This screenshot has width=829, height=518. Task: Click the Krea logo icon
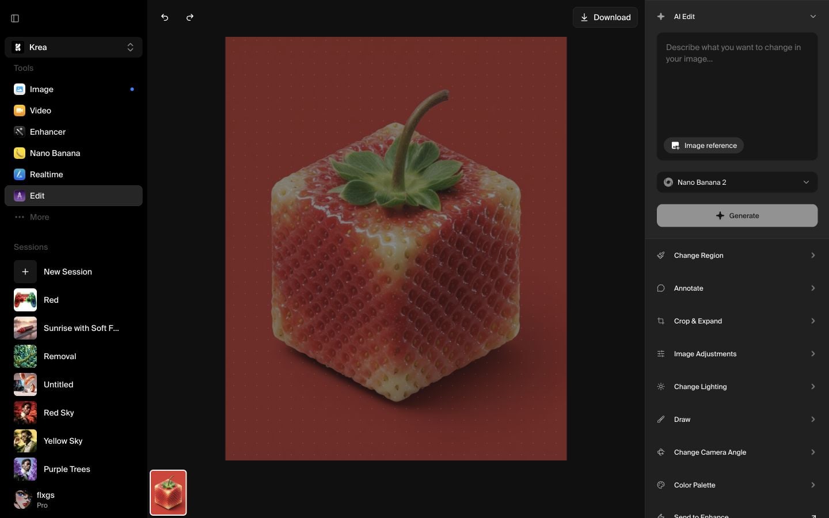click(x=18, y=47)
